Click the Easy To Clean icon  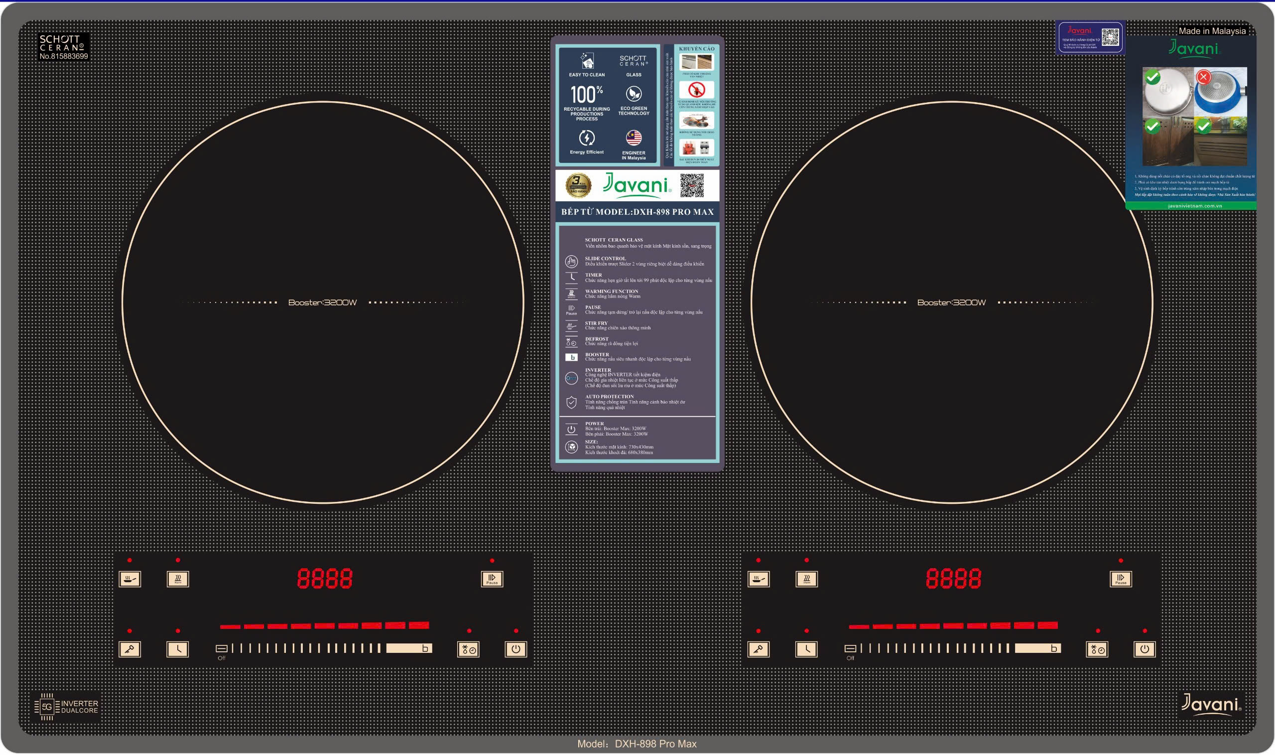pos(587,61)
